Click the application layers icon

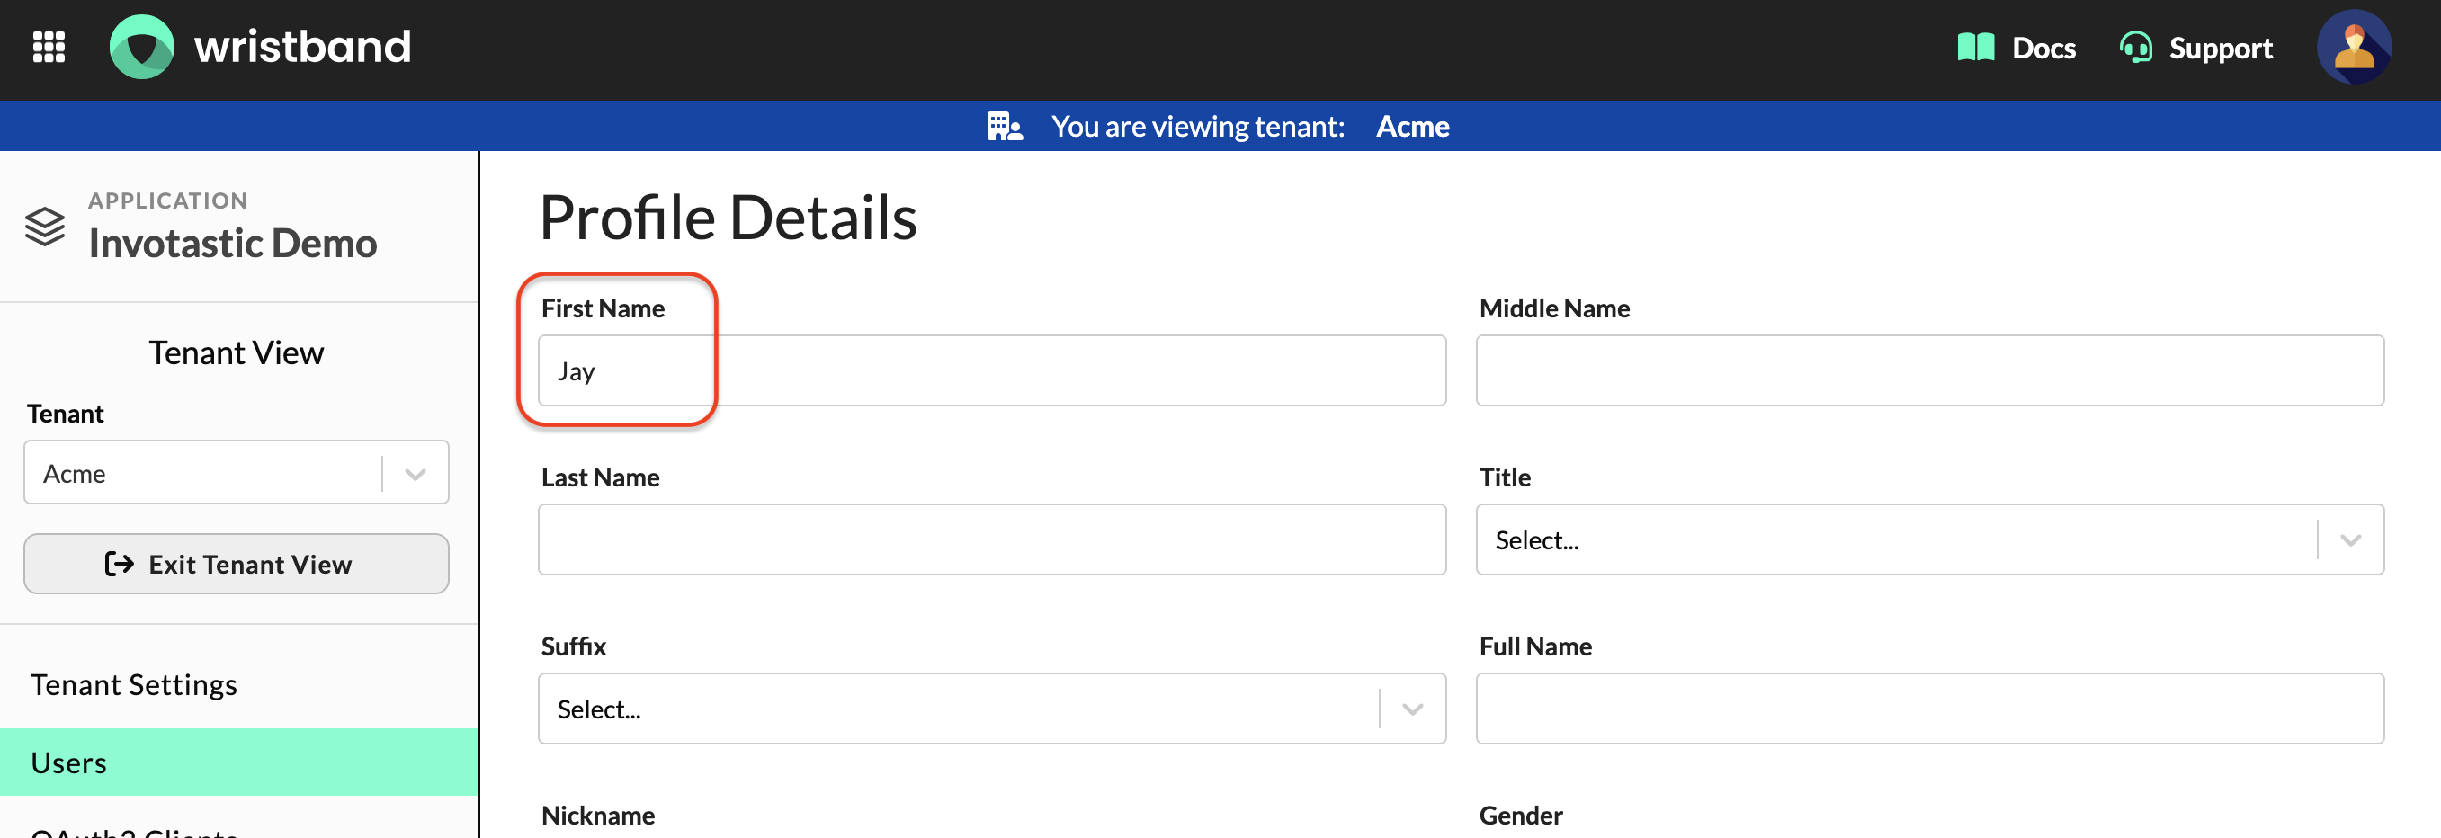coord(45,227)
